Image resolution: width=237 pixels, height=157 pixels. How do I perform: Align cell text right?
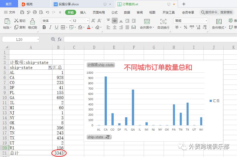coord(121,27)
